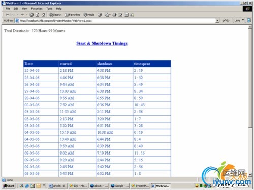The height and width of the screenshot is (190, 254).
Task: Open the Mail toolbar icon
Action: pyautogui.click(x=107, y=15)
